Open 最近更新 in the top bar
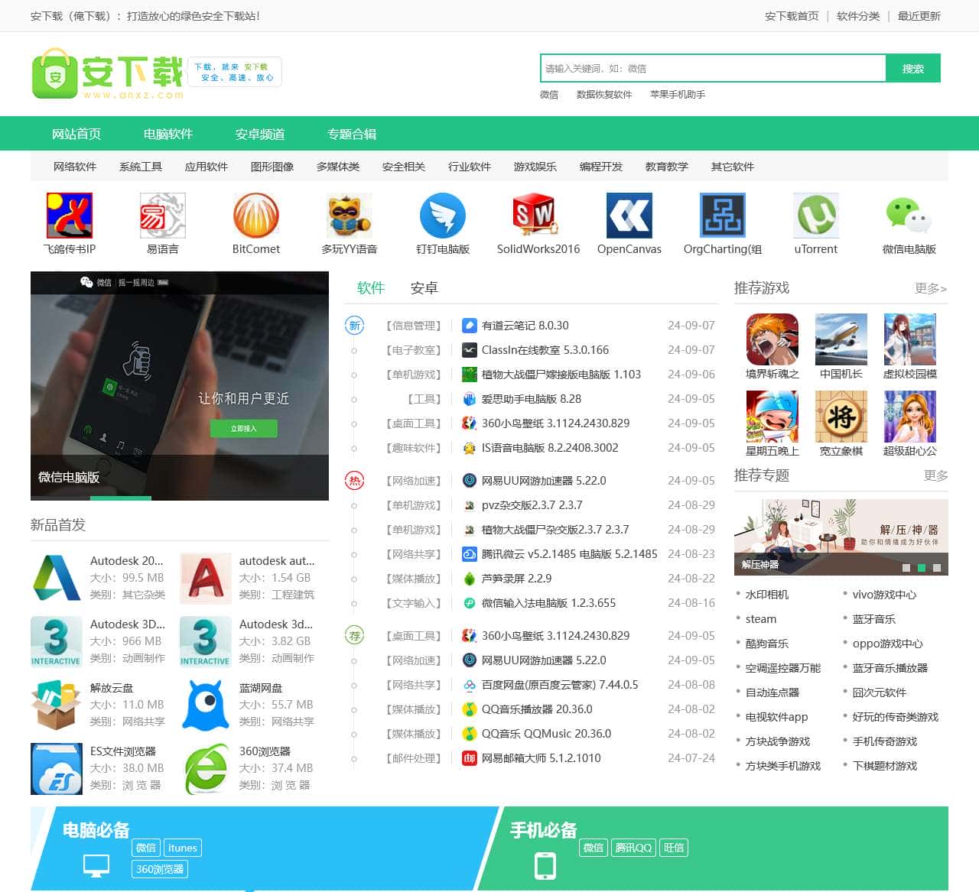Screen dimensions: 979x892 point(919,16)
